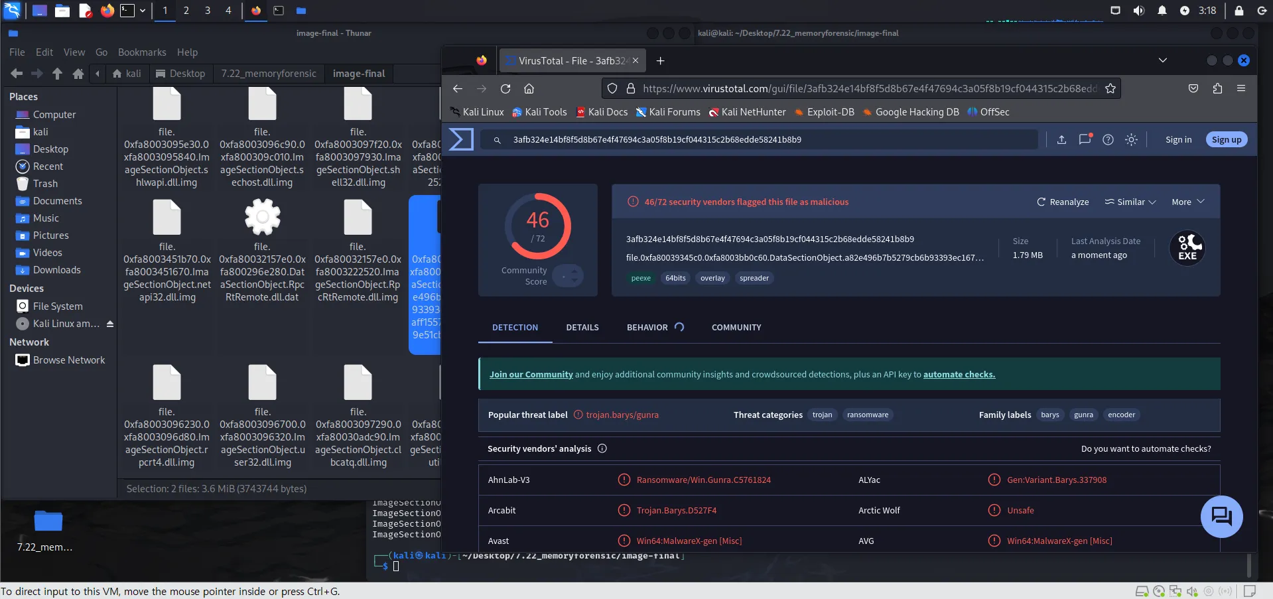This screenshot has width=1273, height=599.
Task: Launch Firefox from top panel launcher
Action: click(107, 10)
